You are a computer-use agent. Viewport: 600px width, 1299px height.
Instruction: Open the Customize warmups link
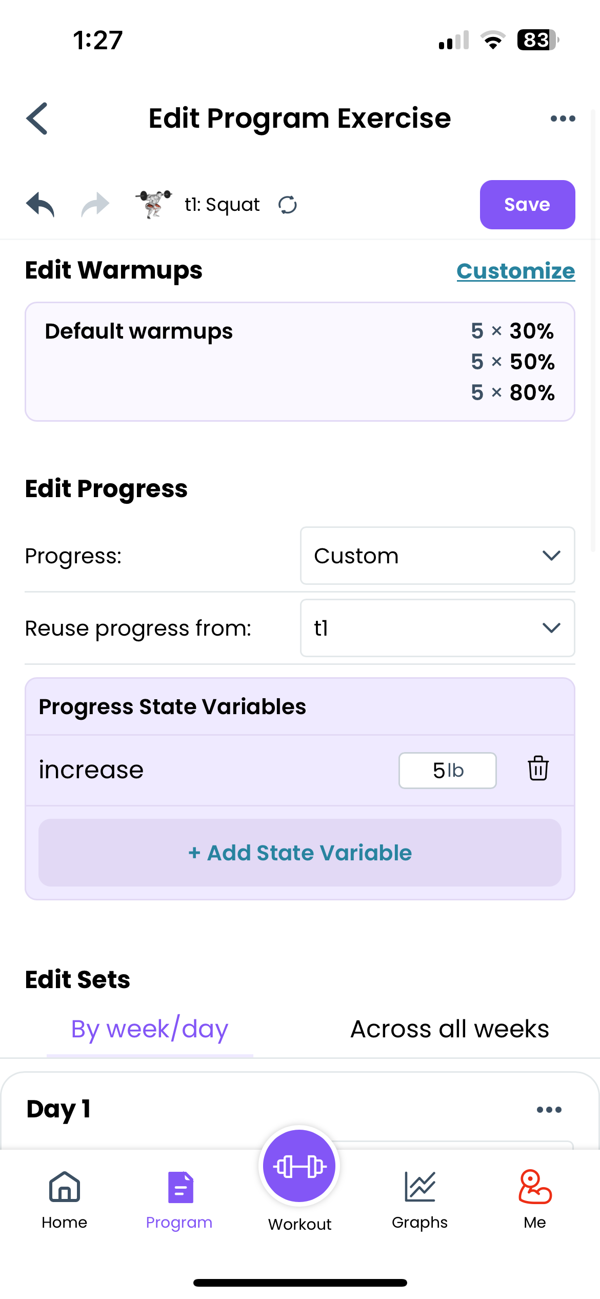pyautogui.click(x=515, y=270)
